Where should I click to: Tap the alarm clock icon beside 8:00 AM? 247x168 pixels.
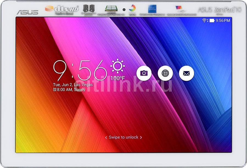tap(55, 90)
